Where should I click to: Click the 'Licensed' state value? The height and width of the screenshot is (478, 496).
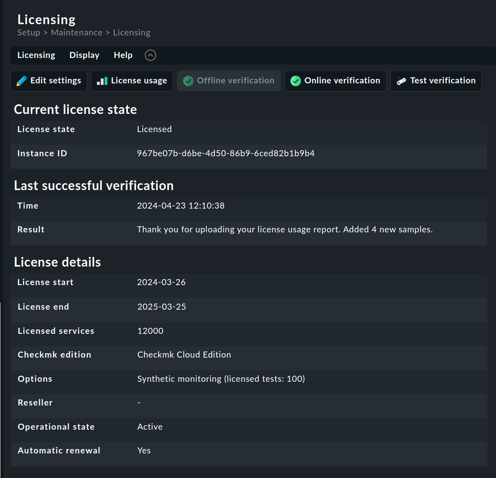pos(154,129)
